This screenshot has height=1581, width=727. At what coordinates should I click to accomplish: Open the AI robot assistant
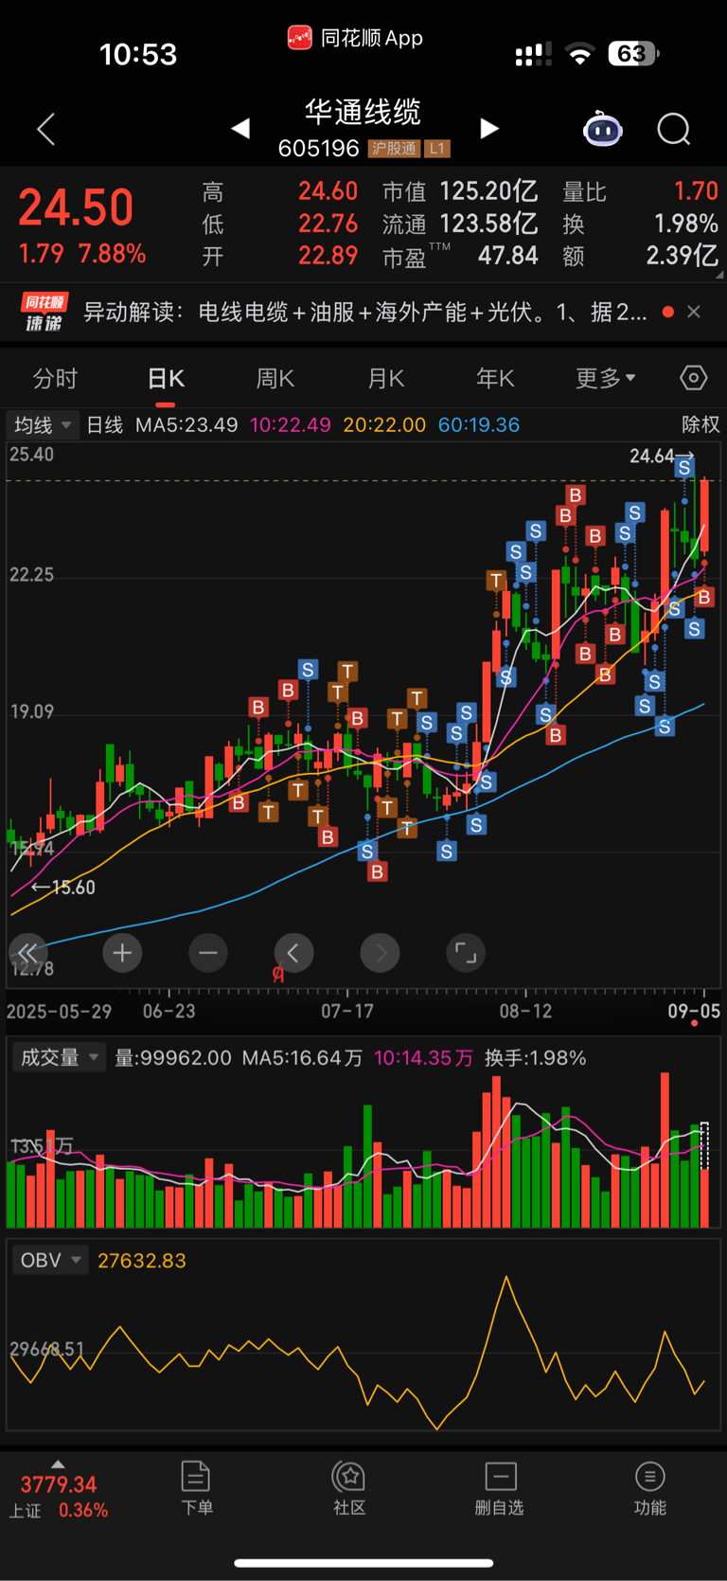coord(603,129)
